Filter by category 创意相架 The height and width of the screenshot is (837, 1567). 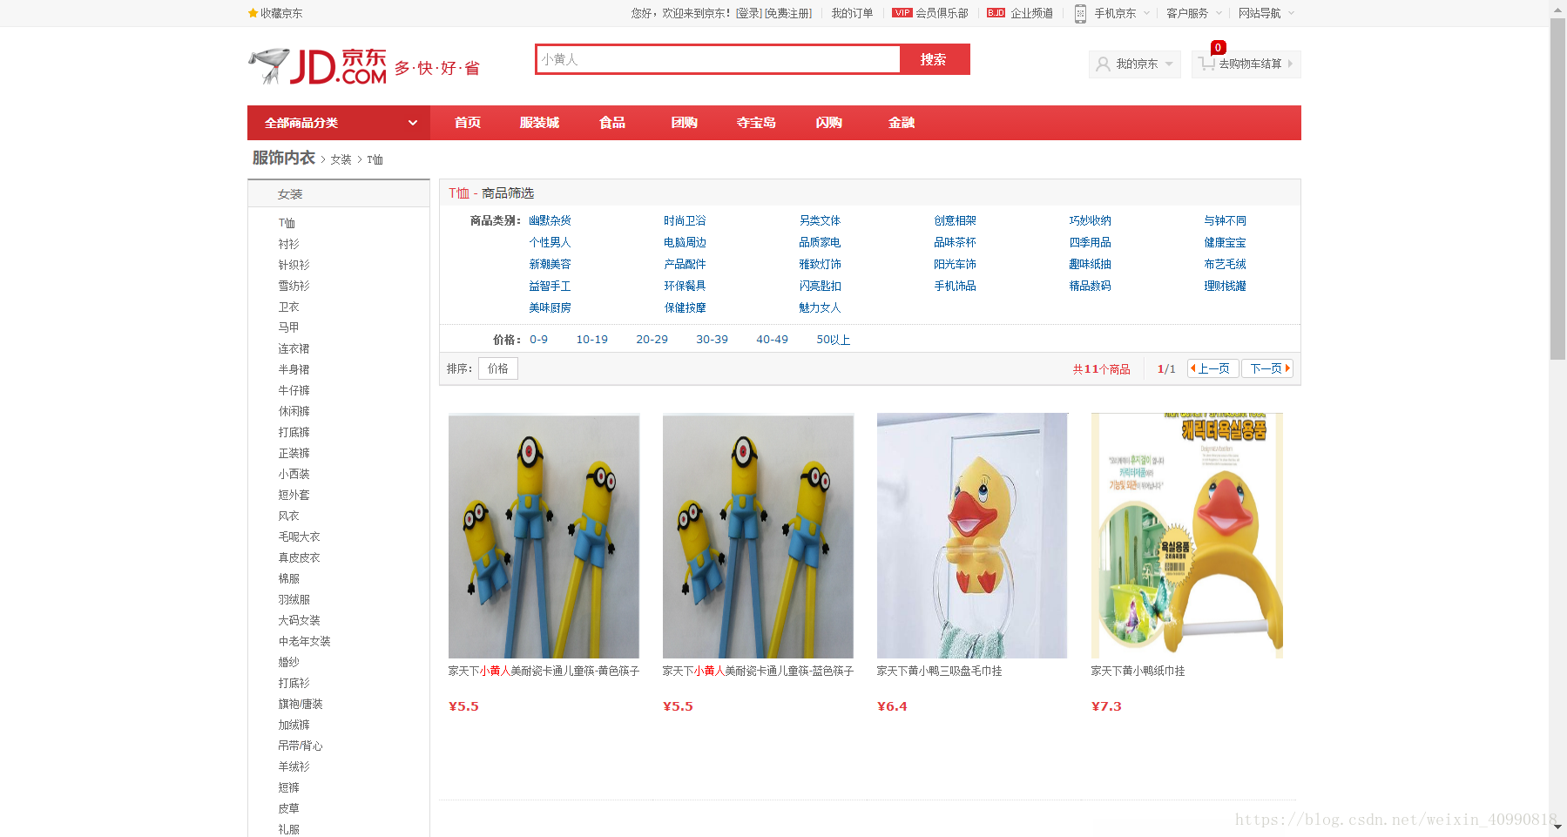coord(955,220)
